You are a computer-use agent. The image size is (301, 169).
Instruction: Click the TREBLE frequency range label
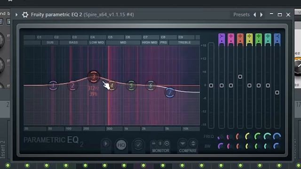[x=184, y=43]
